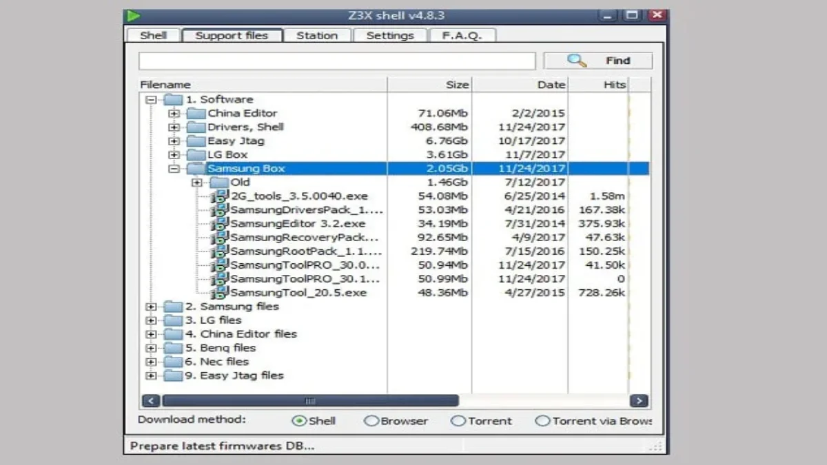Screen dimensions: 827x465
Task: Select the Drivers, Shell folder icon
Action: (196, 127)
